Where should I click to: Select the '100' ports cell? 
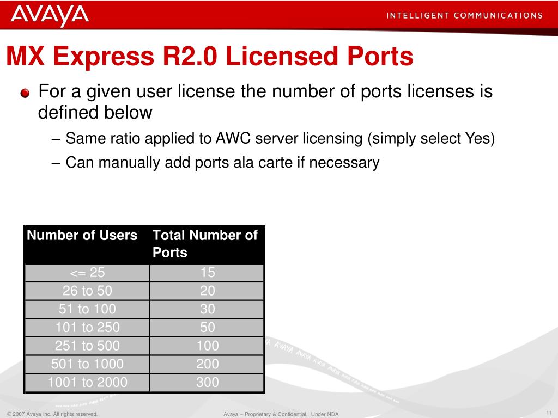207,346
